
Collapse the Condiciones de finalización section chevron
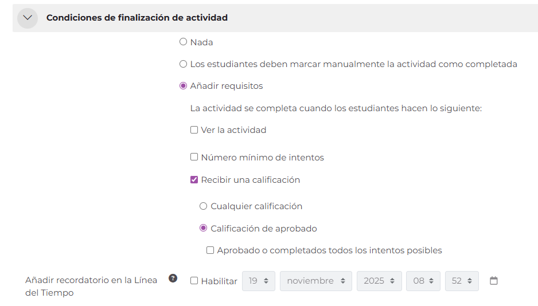click(x=27, y=18)
